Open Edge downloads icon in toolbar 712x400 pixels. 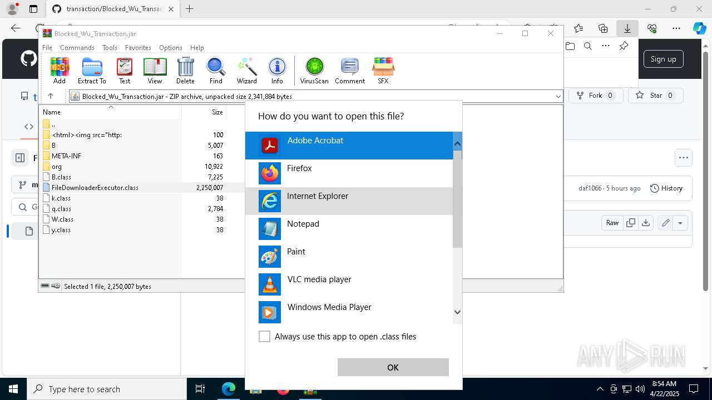627,28
